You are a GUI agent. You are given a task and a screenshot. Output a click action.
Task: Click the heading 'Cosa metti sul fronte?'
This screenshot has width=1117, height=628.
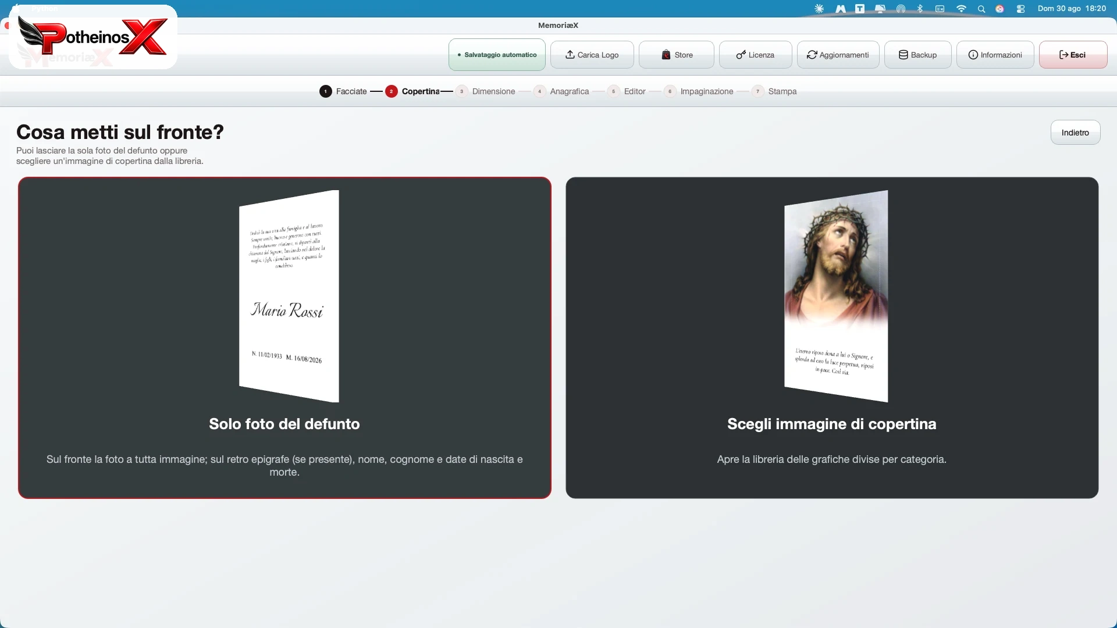(x=120, y=132)
